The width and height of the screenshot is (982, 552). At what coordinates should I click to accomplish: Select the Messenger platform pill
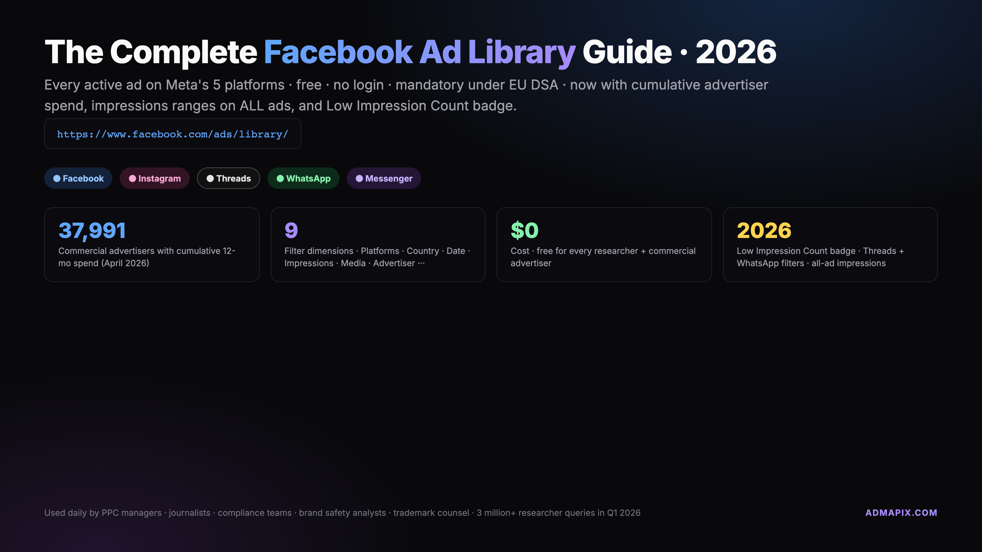pyautogui.click(x=389, y=178)
